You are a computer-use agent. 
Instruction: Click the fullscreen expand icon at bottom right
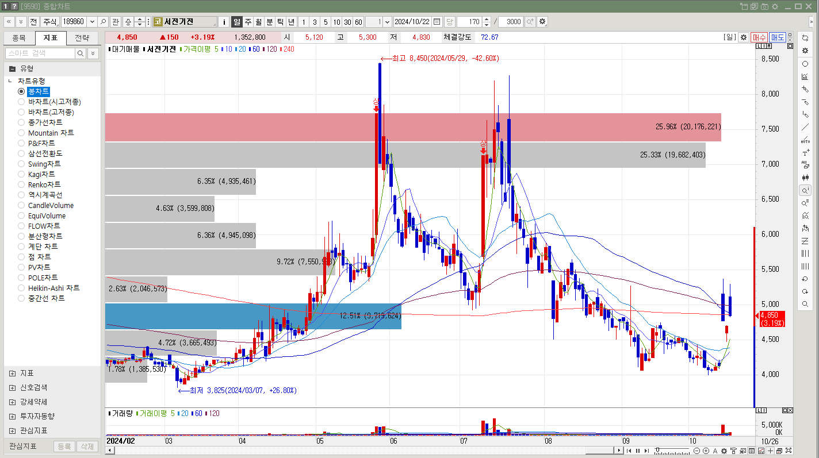(789, 451)
